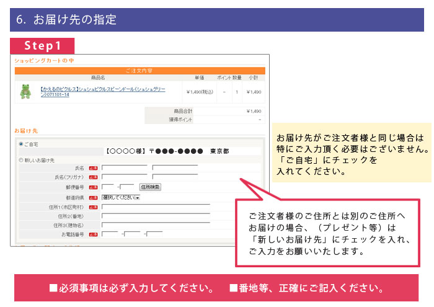This screenshot has width=434, height=307.
Task: Select the ご自宅 radio button
Action: click(20, 144)
